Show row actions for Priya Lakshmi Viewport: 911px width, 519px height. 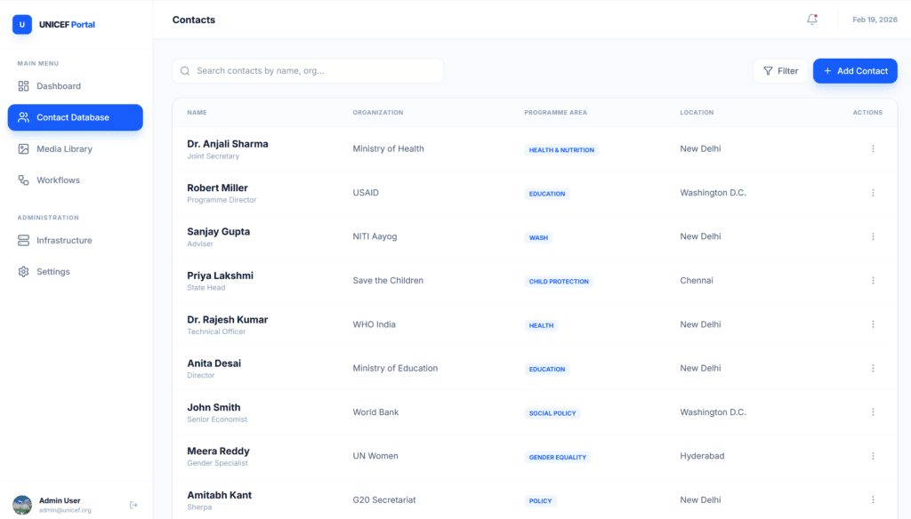pos(873,281)
